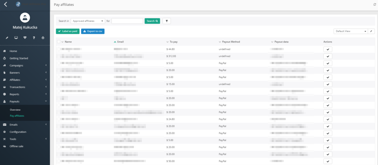Screen dimensions: 378x165
Task: Edit the view with the pencil beside Default View
Action: coord(372,31)
